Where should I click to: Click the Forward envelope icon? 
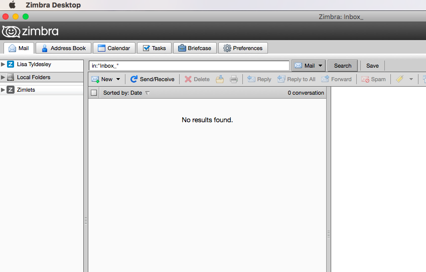(x=325, y=79)
